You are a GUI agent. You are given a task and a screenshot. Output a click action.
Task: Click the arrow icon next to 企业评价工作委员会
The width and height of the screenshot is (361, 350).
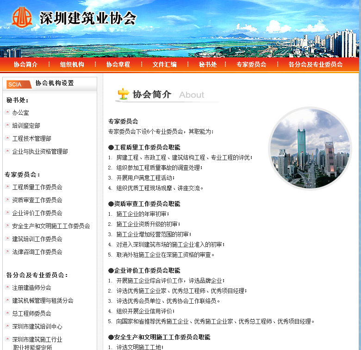[7, 212]
